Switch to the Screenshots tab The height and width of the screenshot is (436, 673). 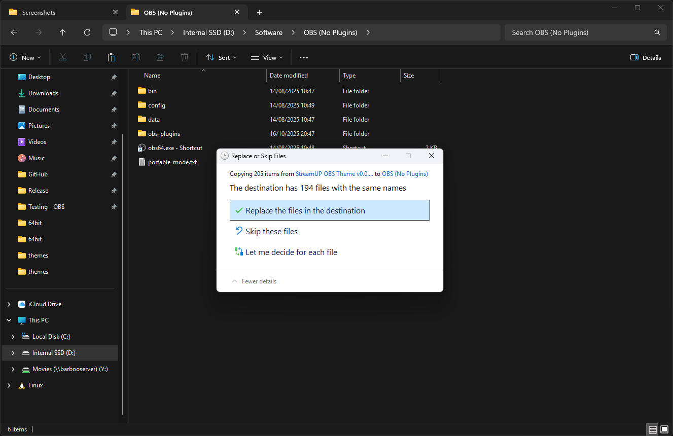(61, 12)
